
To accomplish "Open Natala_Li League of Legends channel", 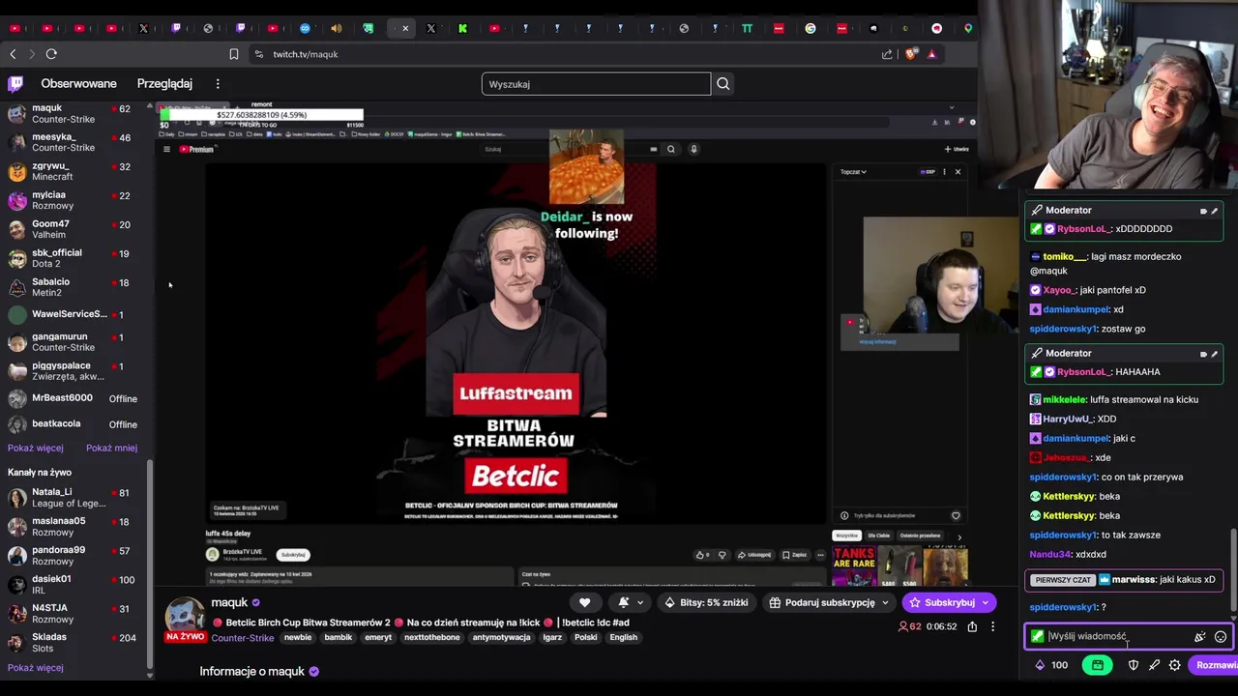I will coord(74,498).
